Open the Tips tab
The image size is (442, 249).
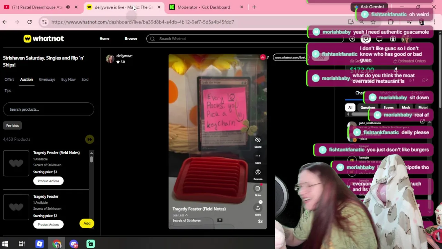tap(8, 91)
